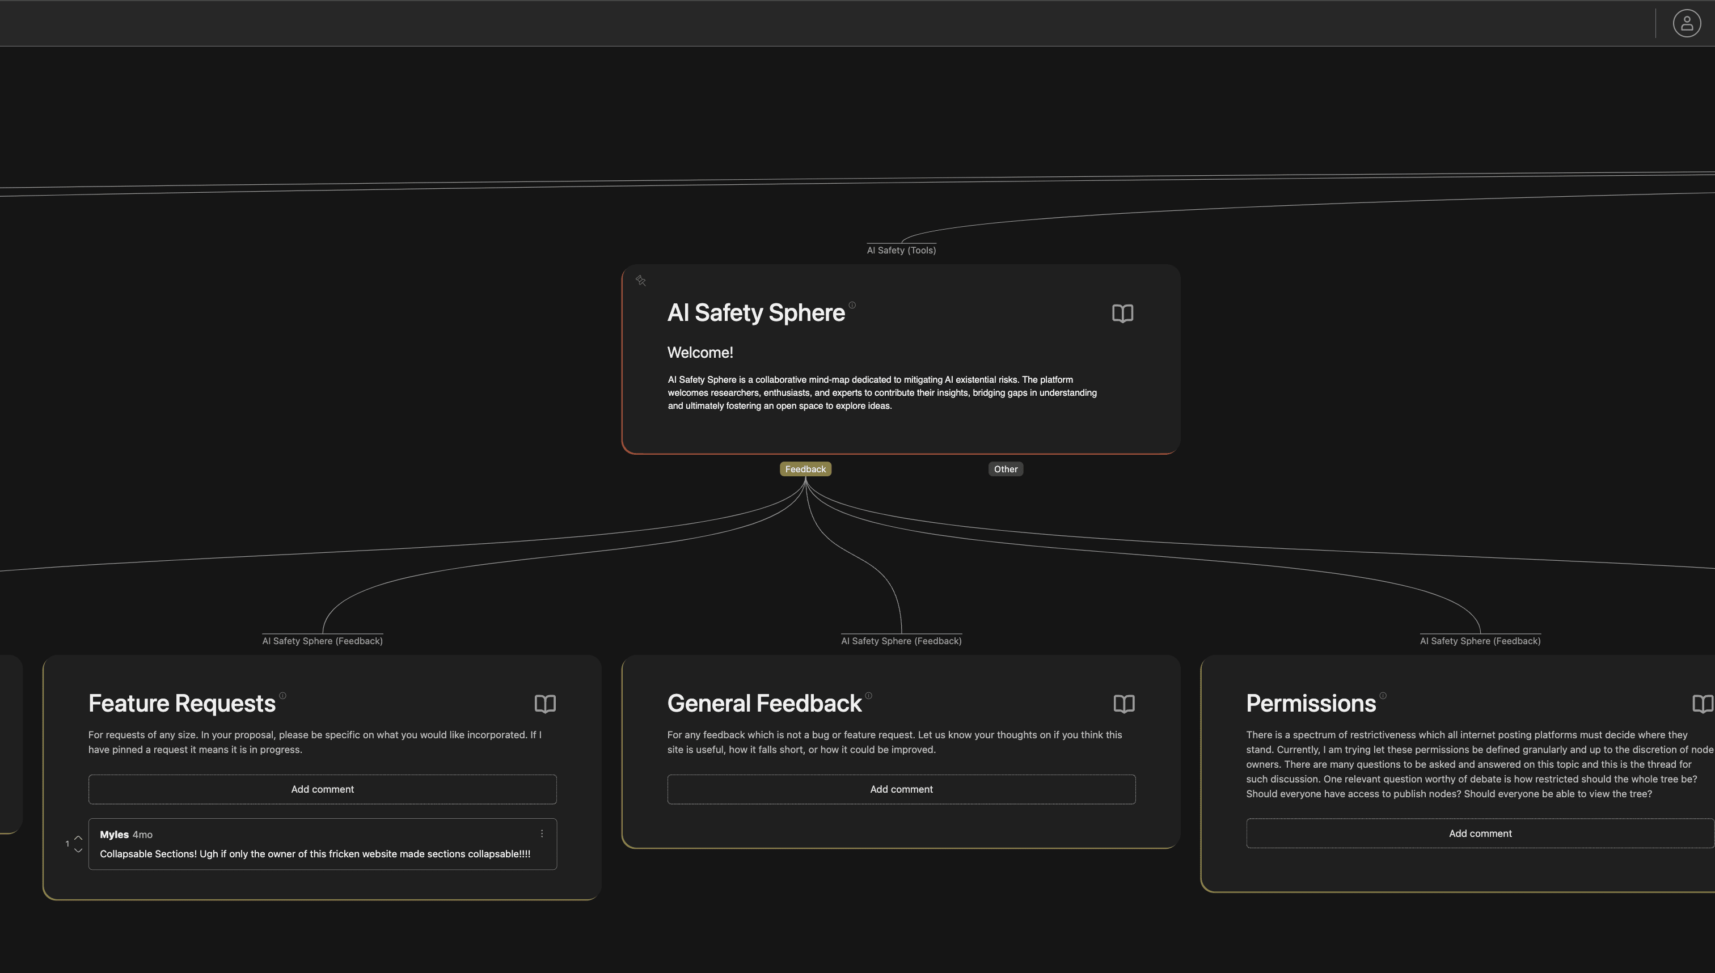The image size is (1715, 973).
Task: Open three-dot menu on Myles' comment
Action: [542, 834]
